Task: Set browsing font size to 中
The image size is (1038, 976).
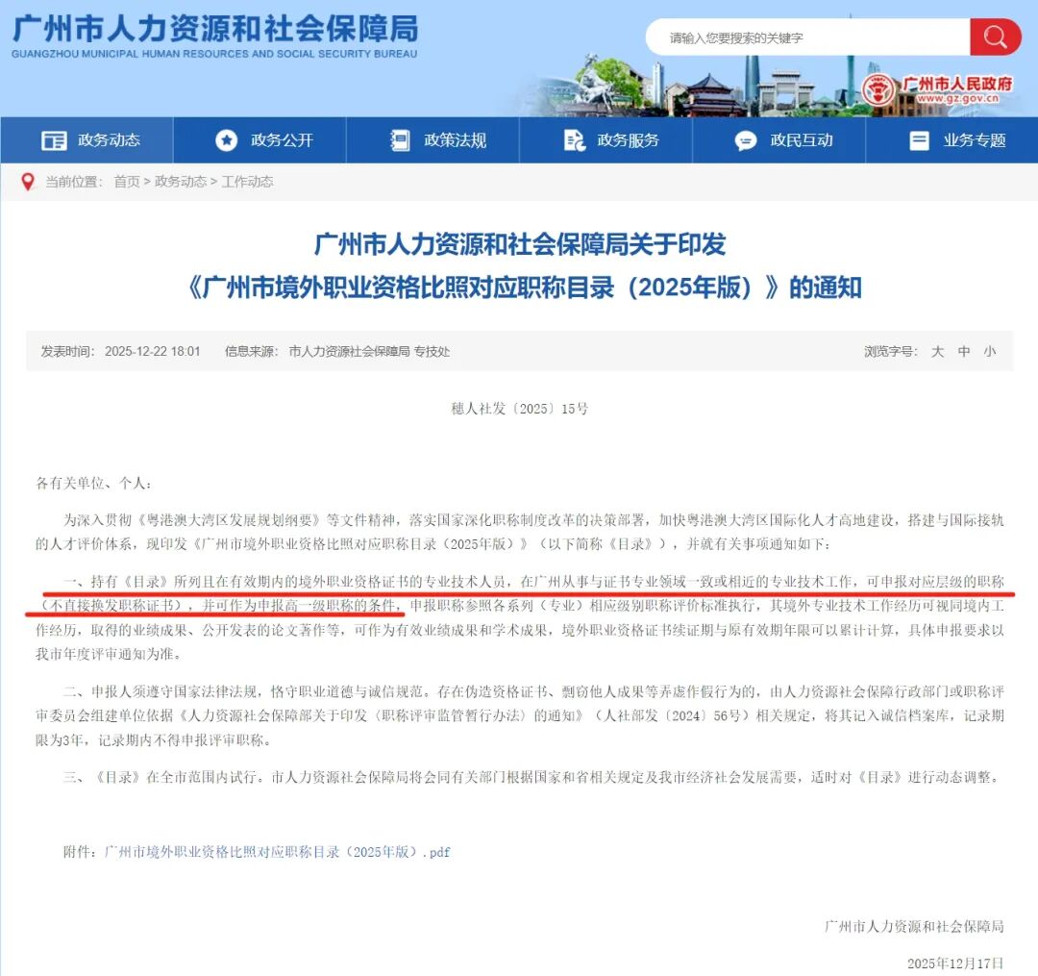Action: [964, 352]
